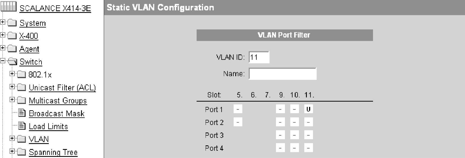Expand the VLAN tree node
Screen dimensions: 465x158
[12, 138]
